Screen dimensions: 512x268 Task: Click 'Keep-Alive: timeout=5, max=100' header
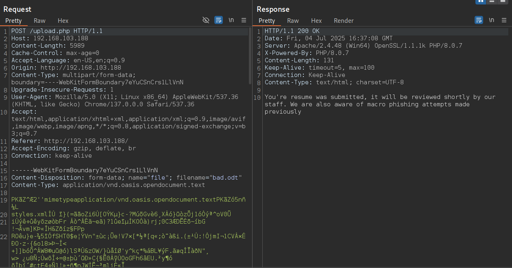pyautogui.click(x=320, y=68)
